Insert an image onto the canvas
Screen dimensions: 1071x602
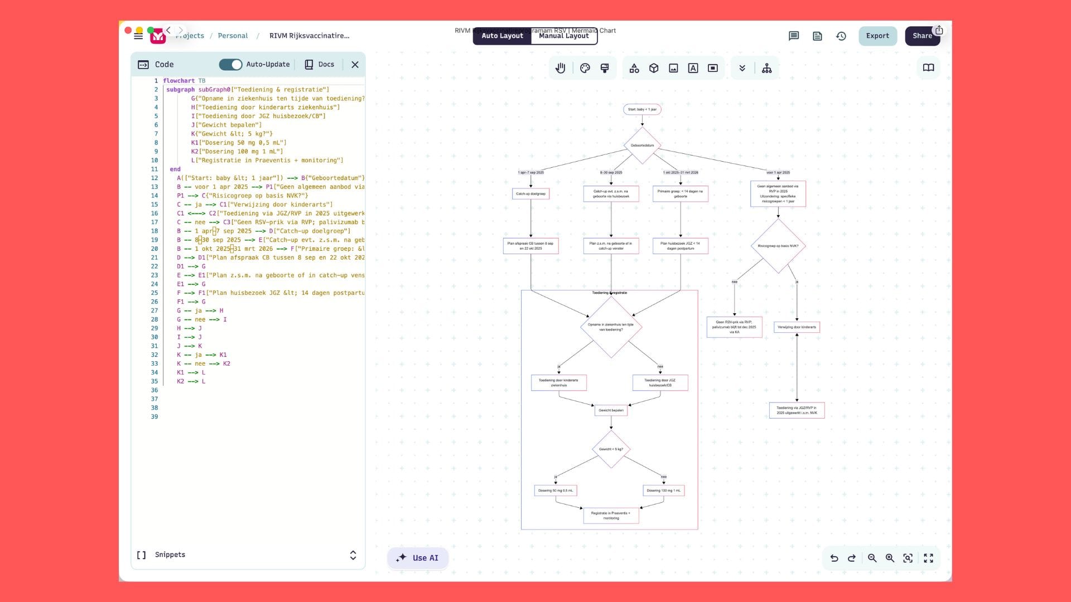point(674,68)
